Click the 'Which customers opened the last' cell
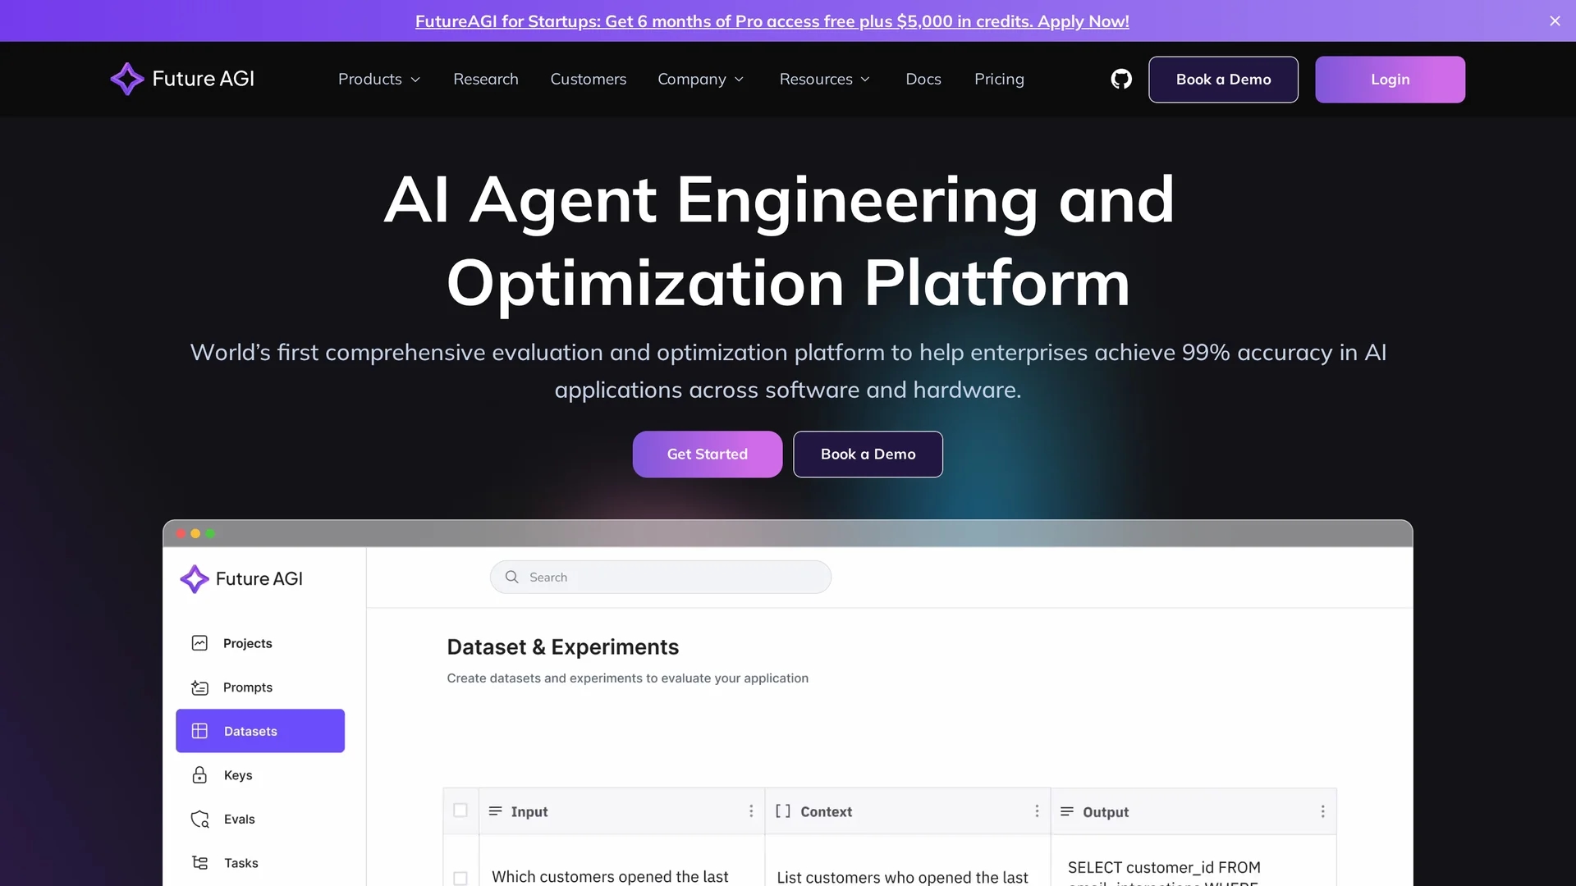Screen dimensions: 1576x886 coord(621,861)
